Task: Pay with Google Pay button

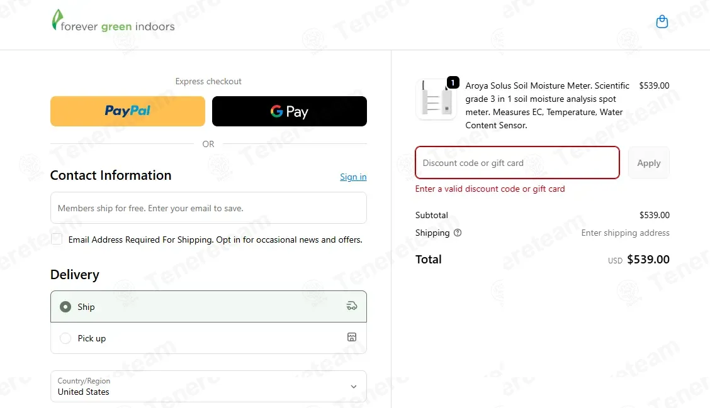Action: [290, 111]
